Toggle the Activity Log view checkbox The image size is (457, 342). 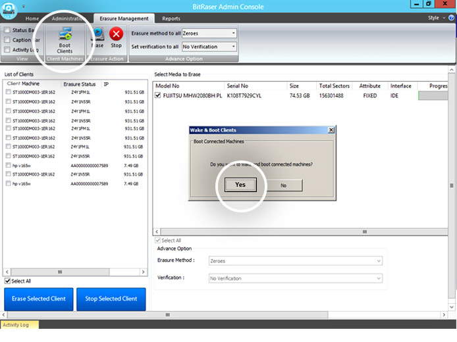tap(7, 50)
